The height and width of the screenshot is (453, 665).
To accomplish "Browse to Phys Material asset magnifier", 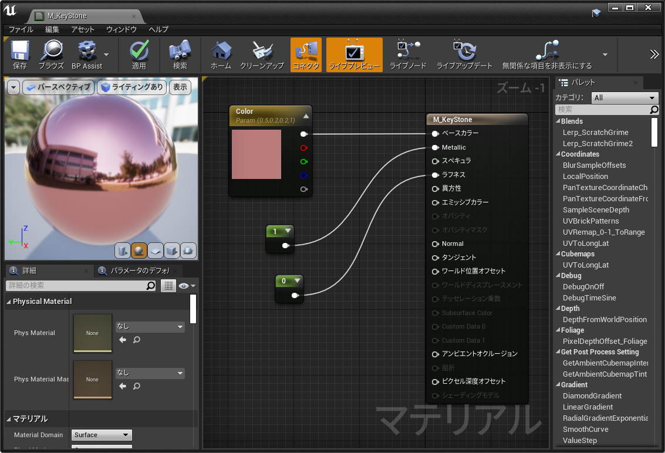I will click(x=137, y=340).
